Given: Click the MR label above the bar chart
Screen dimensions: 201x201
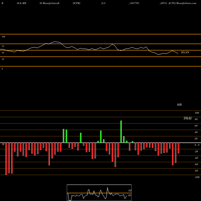Looking at the screenshot, I should tap(179, 105).
